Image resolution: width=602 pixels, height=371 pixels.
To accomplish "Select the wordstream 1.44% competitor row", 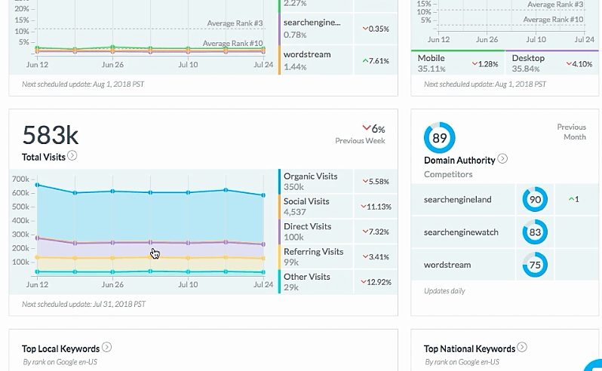I will pyautogui.click(x=338, y=60).
